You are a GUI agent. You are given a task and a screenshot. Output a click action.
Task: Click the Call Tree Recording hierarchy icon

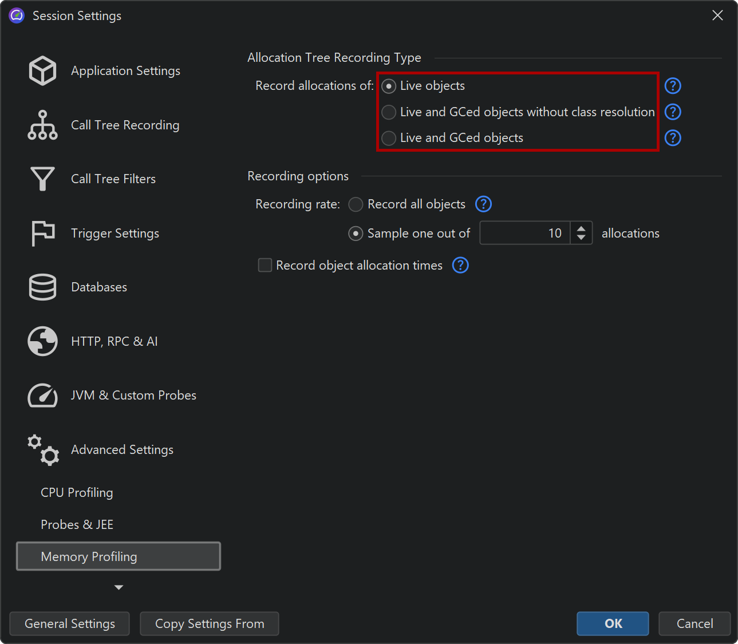pos(42,125)
